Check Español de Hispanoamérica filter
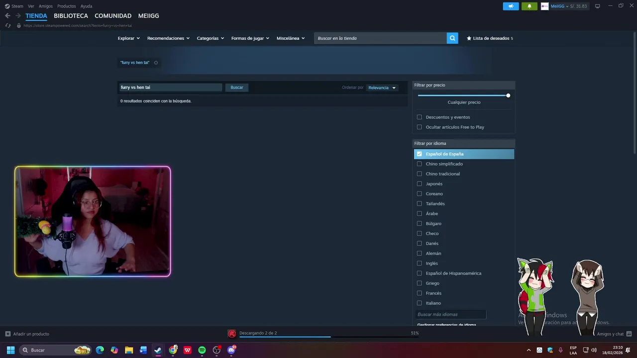 tap(419, 273)
